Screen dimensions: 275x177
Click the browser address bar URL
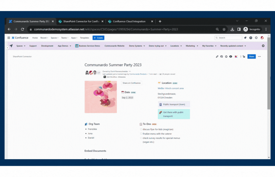[x=106, y=29]
